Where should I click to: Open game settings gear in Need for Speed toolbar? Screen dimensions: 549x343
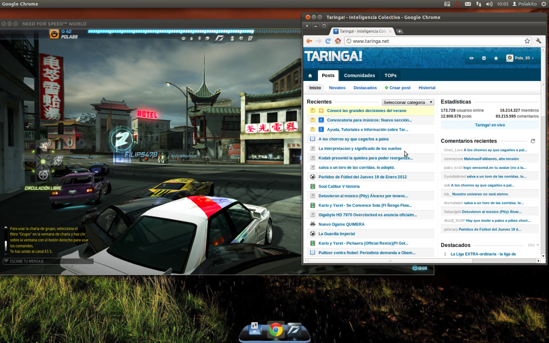pos(241,39)
